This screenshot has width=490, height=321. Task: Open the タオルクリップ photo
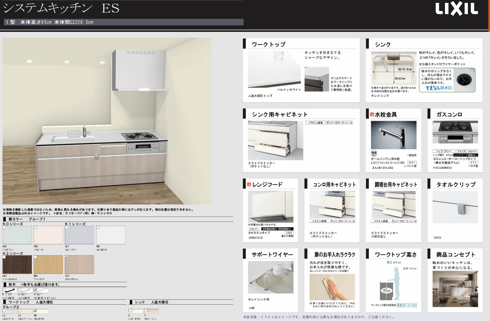pos(455,207)
